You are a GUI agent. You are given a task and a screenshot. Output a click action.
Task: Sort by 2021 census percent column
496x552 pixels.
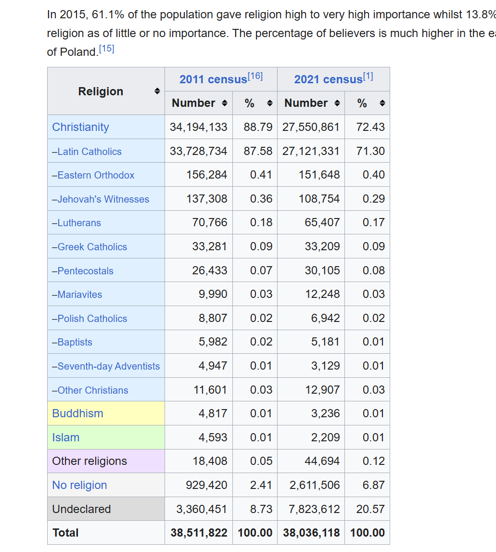[382, 103]
